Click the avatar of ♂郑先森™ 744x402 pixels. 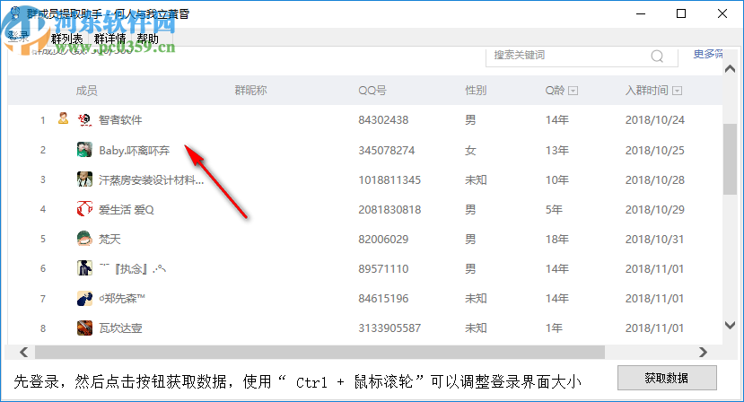84,298
